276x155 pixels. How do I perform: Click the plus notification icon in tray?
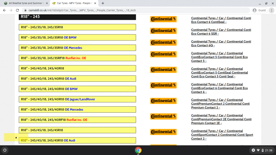pyautogui.click(x=253, y=150)
